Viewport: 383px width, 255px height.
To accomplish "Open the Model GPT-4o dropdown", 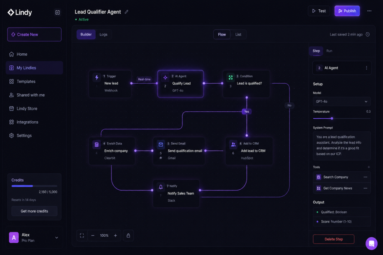I will tap(341, 102).
